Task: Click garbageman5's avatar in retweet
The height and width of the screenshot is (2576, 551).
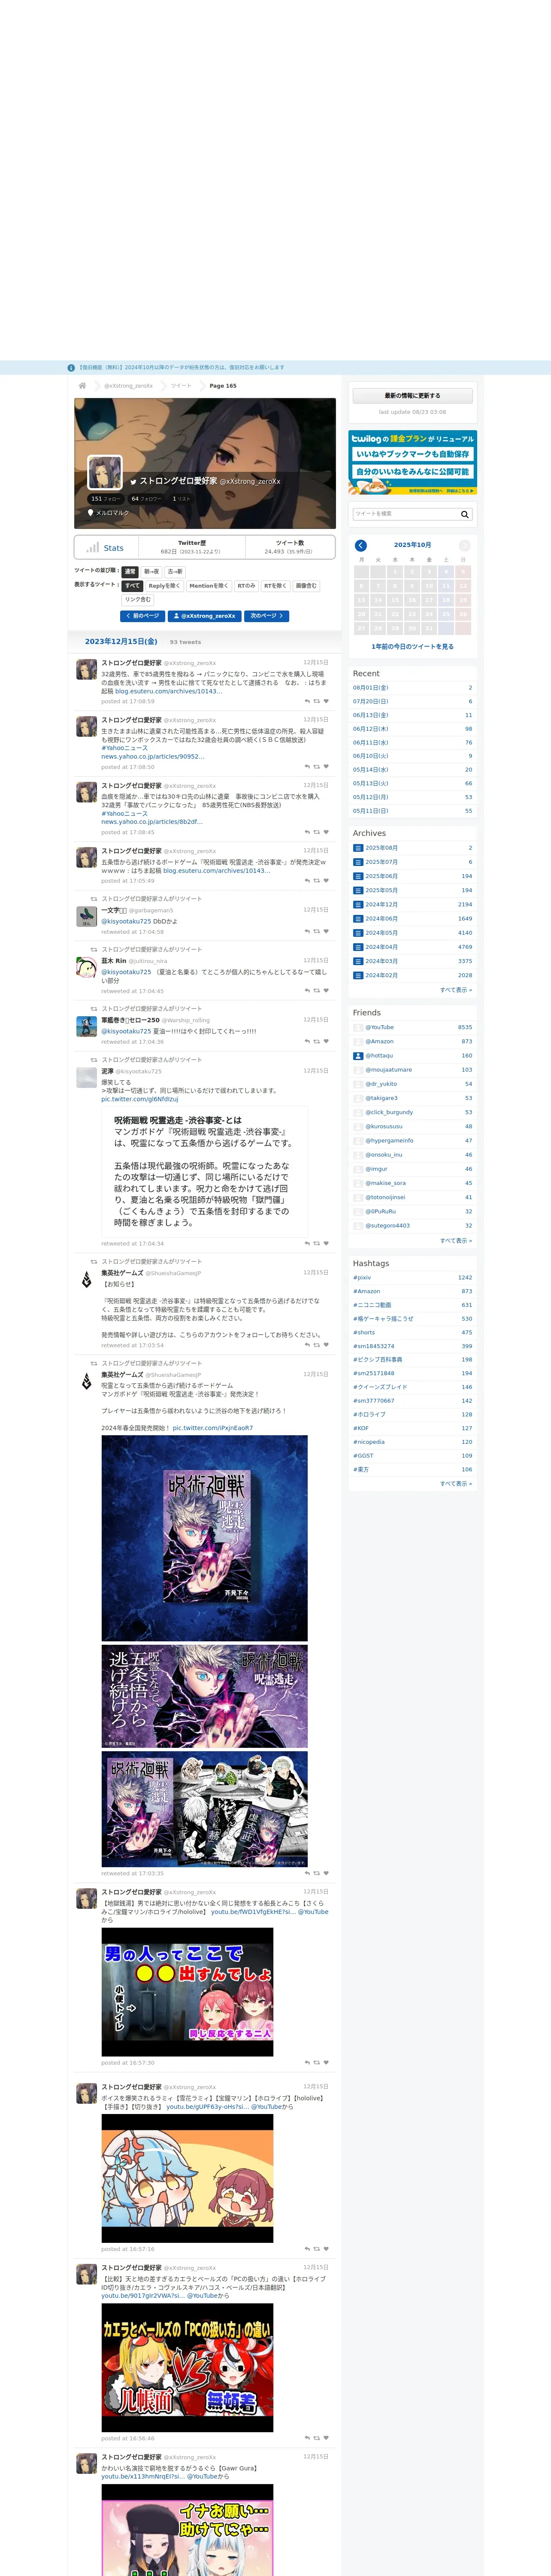Action: point(87,916)
